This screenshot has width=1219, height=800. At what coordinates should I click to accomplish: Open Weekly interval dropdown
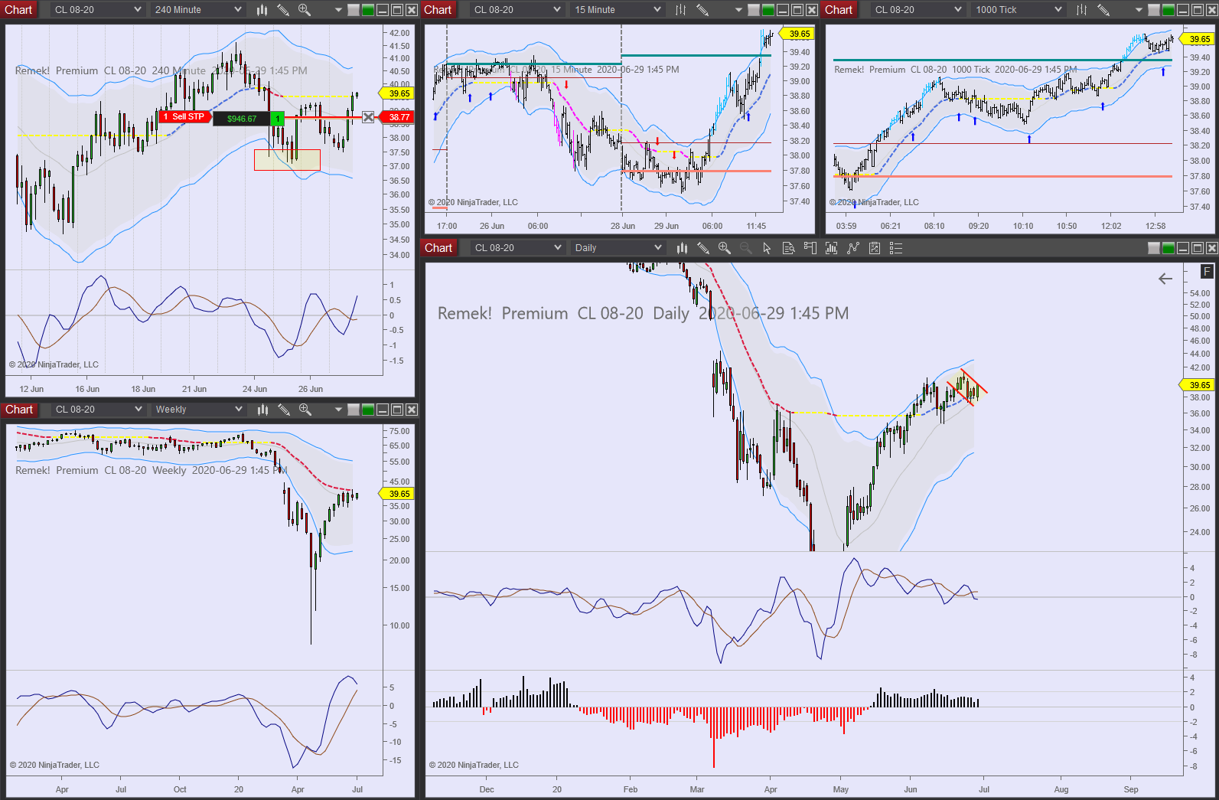(x=198, y=410)
